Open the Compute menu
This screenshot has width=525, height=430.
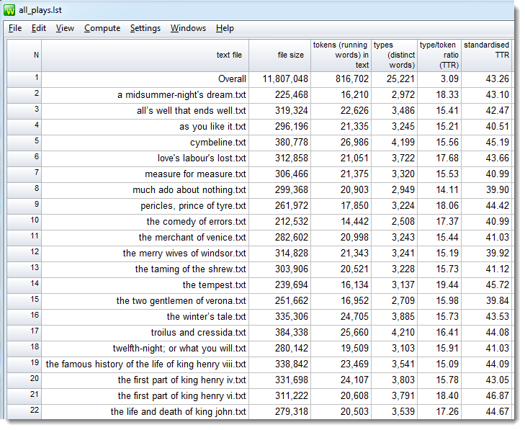(102, 28)
